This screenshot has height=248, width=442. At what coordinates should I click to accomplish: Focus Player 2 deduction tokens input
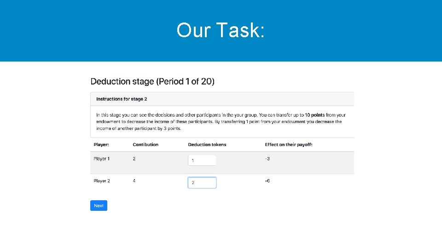click(x=202, y=182)
